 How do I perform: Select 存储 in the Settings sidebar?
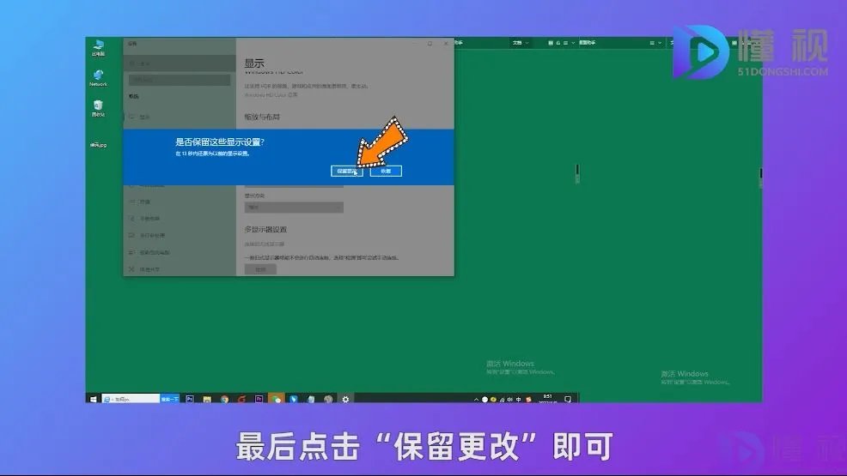180,202
